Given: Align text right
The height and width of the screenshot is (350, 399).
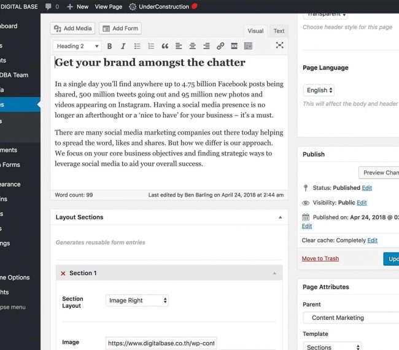Looking at the screenshot, I should (206, 46).
